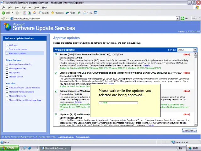201x151 pixels.
Task: Open the Tools menu
Action: [x=37, y=8]
